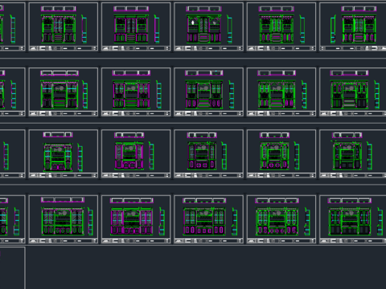Click the last cabinet elevation in the third row
The width and height of the screenshot is (386, 289).
[x=347, y=156]
